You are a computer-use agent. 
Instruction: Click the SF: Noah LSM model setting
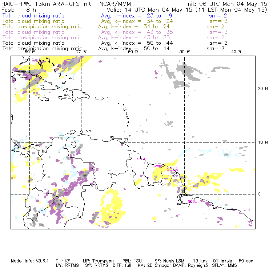[x=169, y=261]
